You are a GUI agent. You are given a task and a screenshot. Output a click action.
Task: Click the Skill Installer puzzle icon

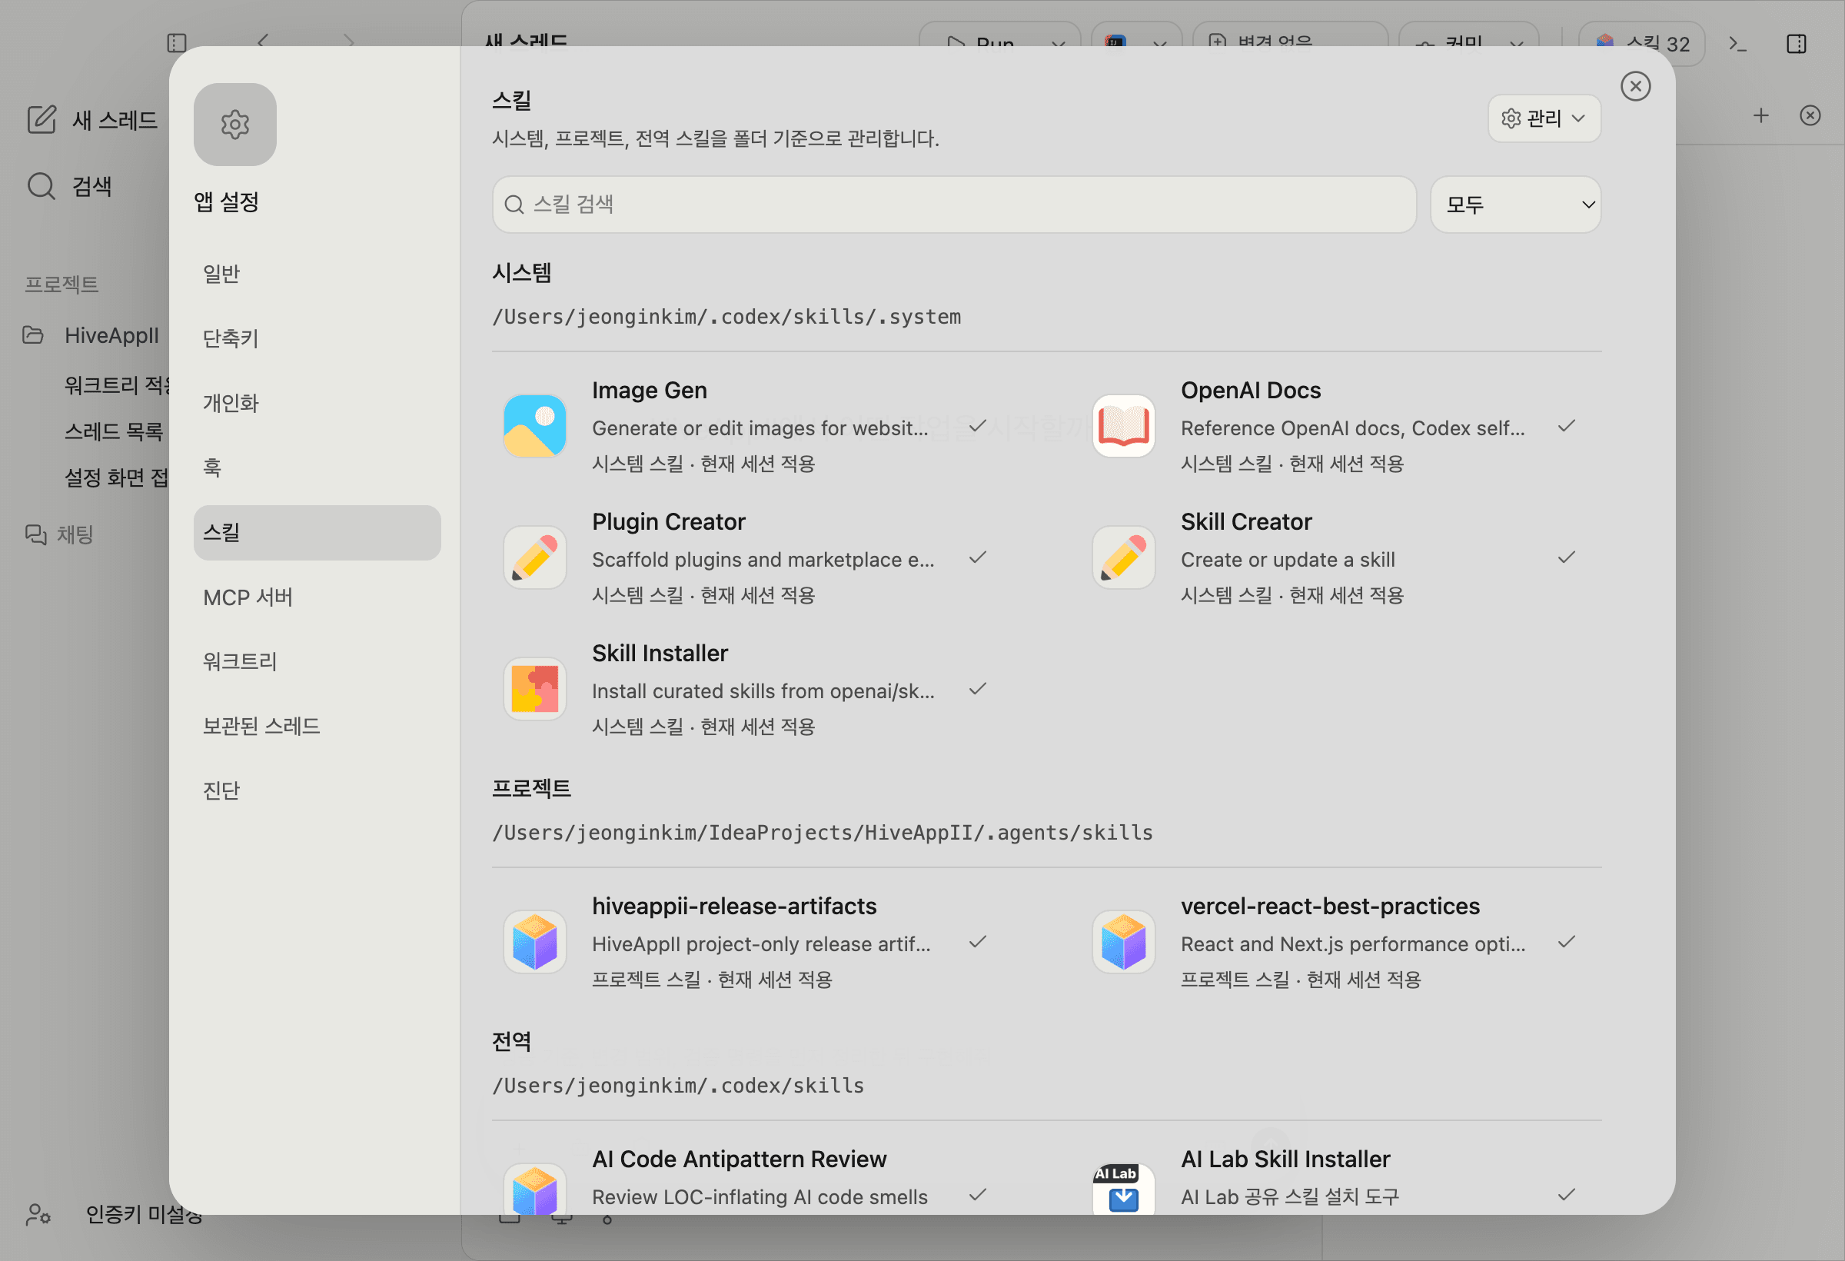534,688
